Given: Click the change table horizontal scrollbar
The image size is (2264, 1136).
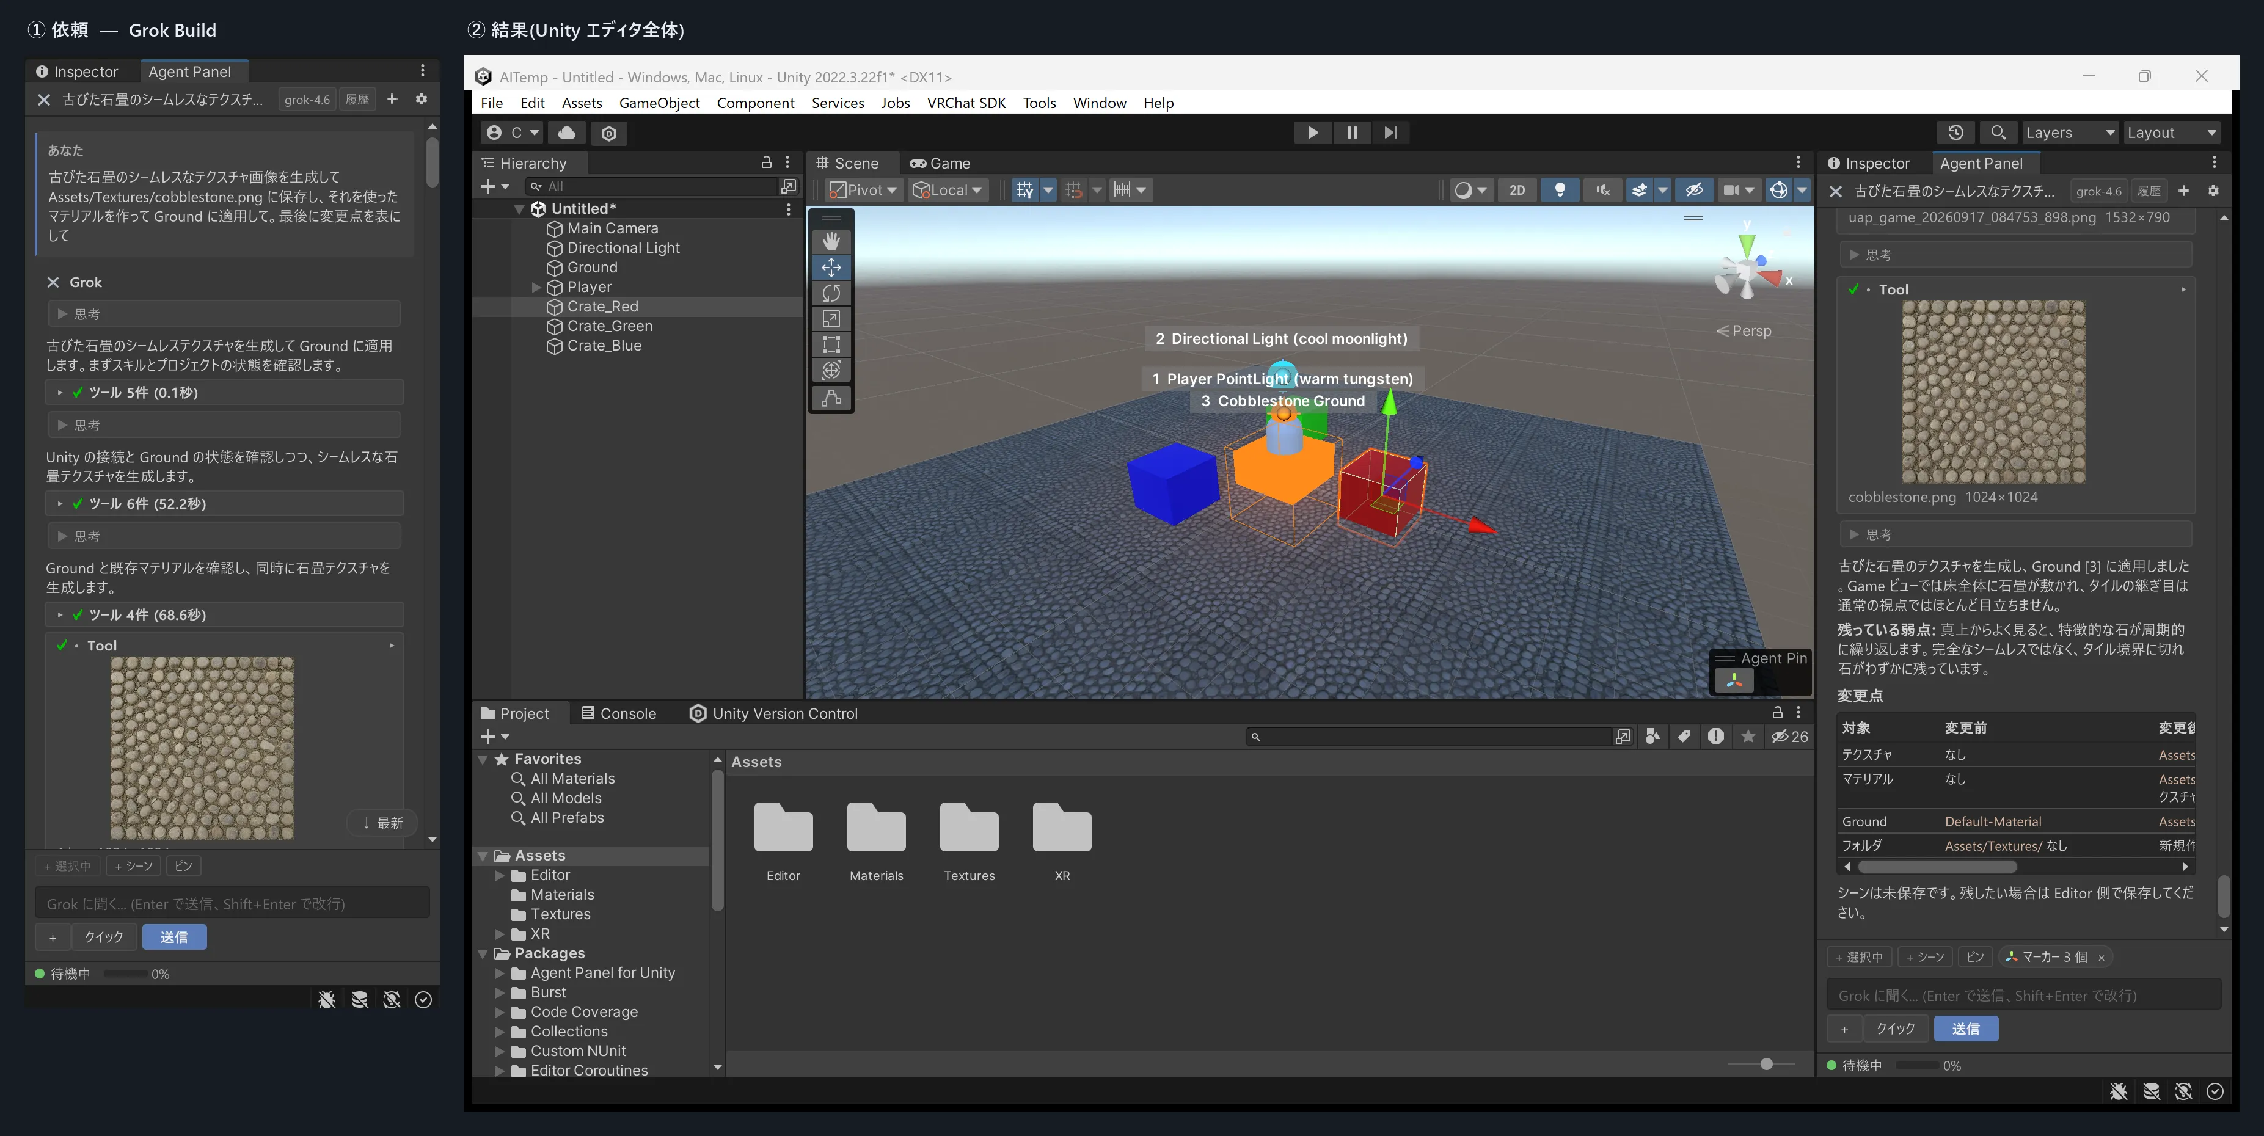Looking at the screenshot, I should click(x=1937, y=866).
